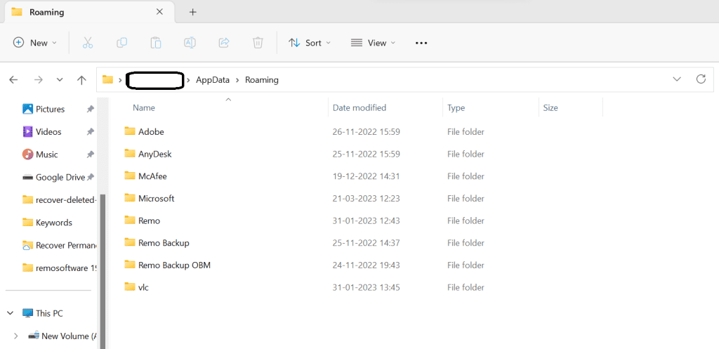Click the Share icon in toolbar

tap(224, 43)
